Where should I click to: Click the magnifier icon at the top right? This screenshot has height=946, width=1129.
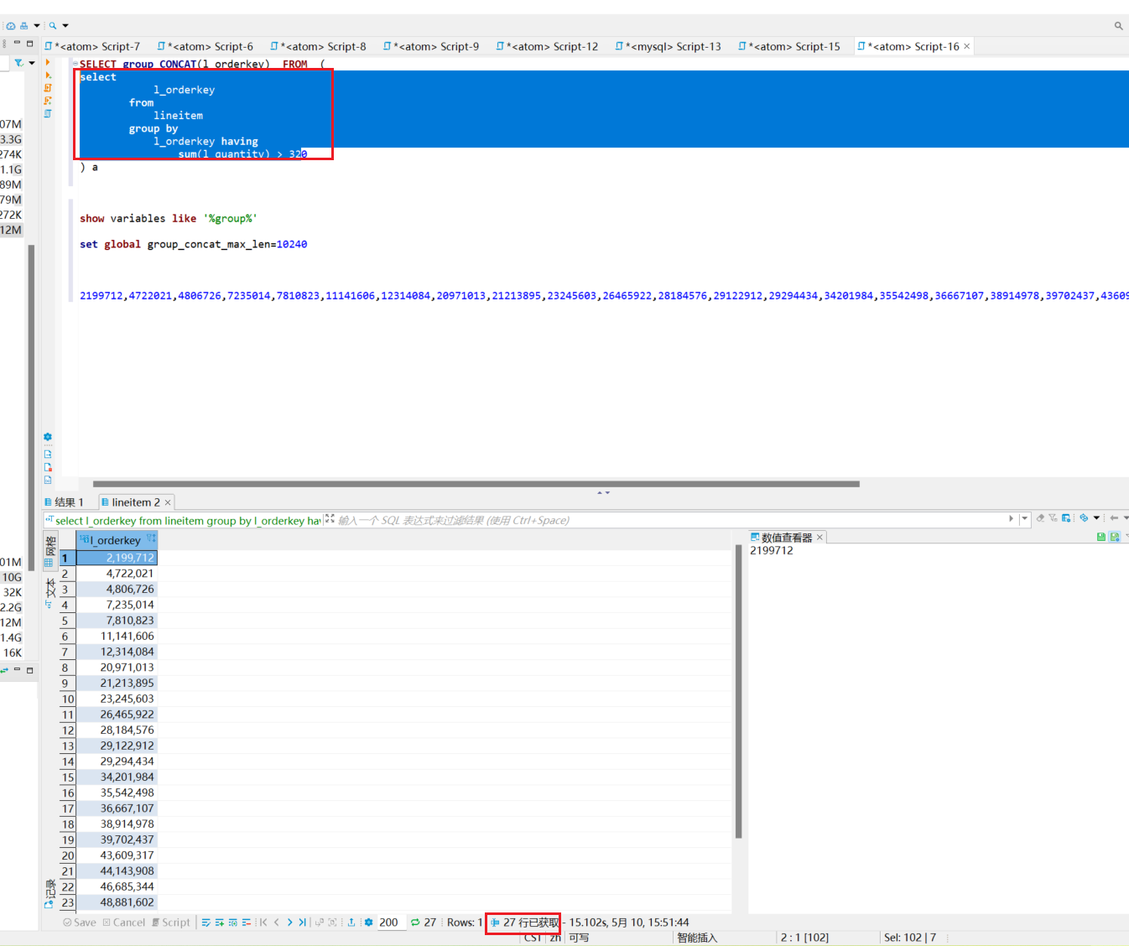click(1118, 26)
